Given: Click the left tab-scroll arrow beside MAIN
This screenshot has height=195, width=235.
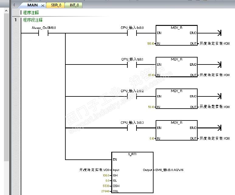Looking at the screenshot, I should click(14, 5).
